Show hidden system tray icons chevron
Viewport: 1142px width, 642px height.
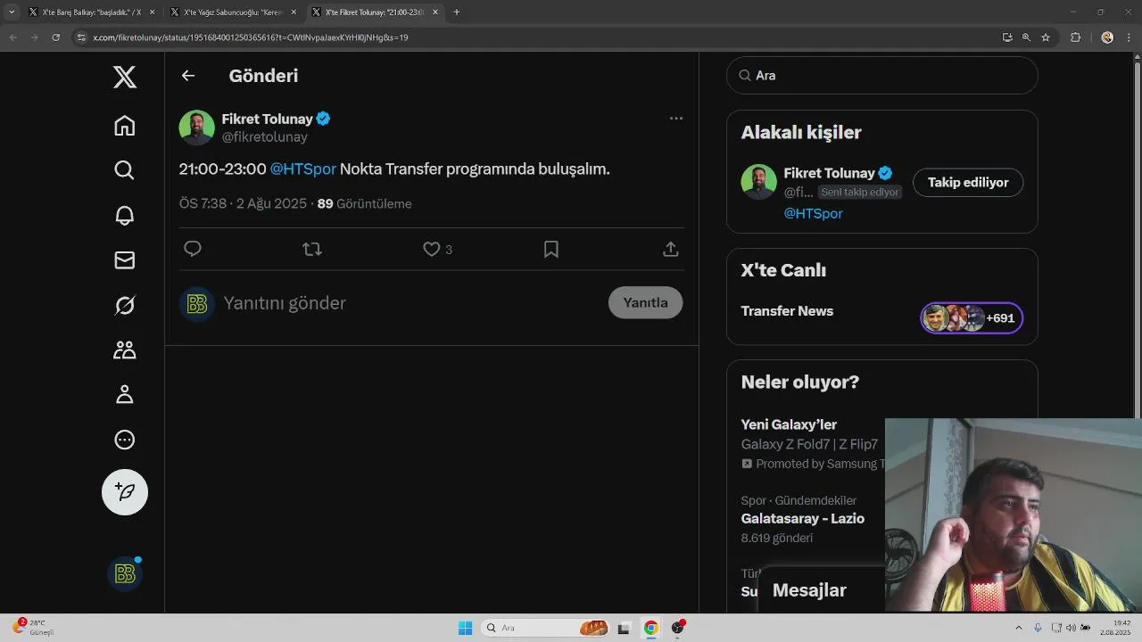[1019, 628]
